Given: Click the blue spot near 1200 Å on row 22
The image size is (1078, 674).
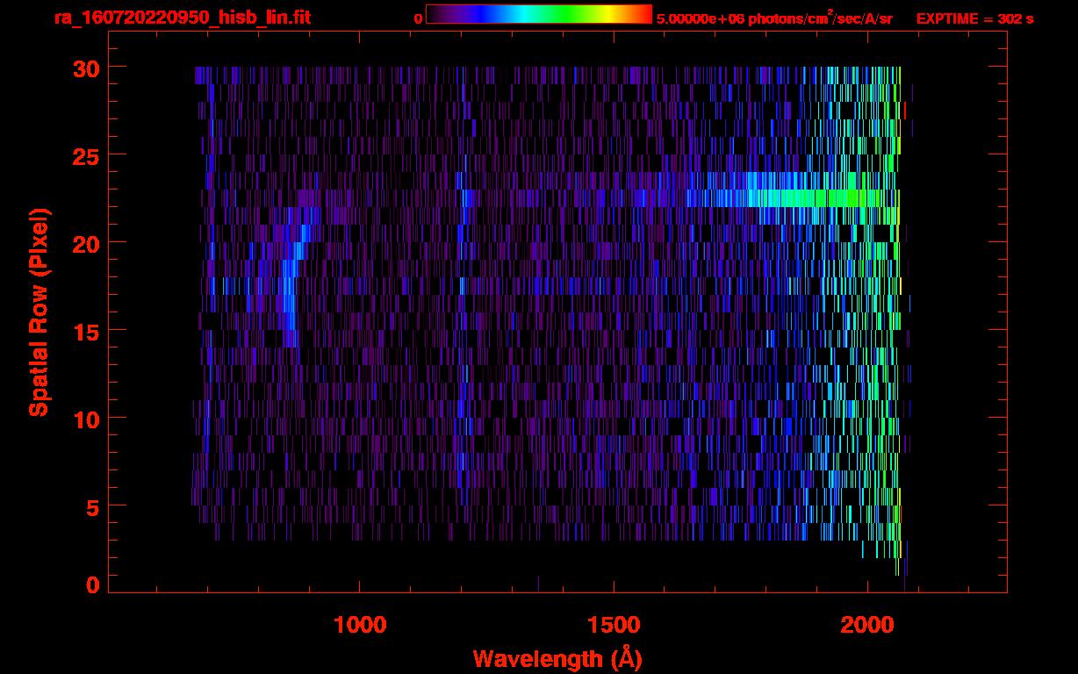Looking at the screenshot, I should 466,198.
